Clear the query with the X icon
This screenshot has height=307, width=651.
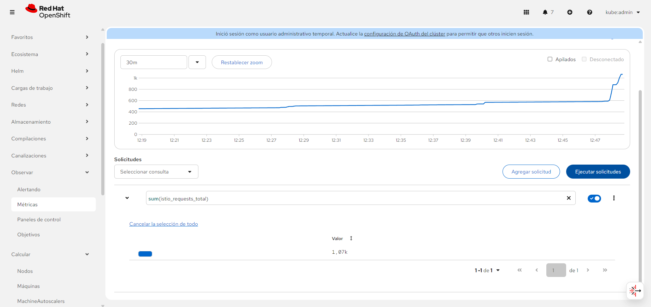569,198
